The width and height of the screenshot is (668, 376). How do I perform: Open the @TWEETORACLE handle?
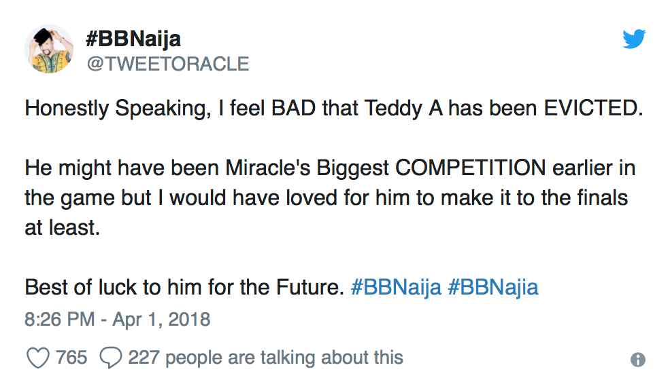[x=167, y=64]
